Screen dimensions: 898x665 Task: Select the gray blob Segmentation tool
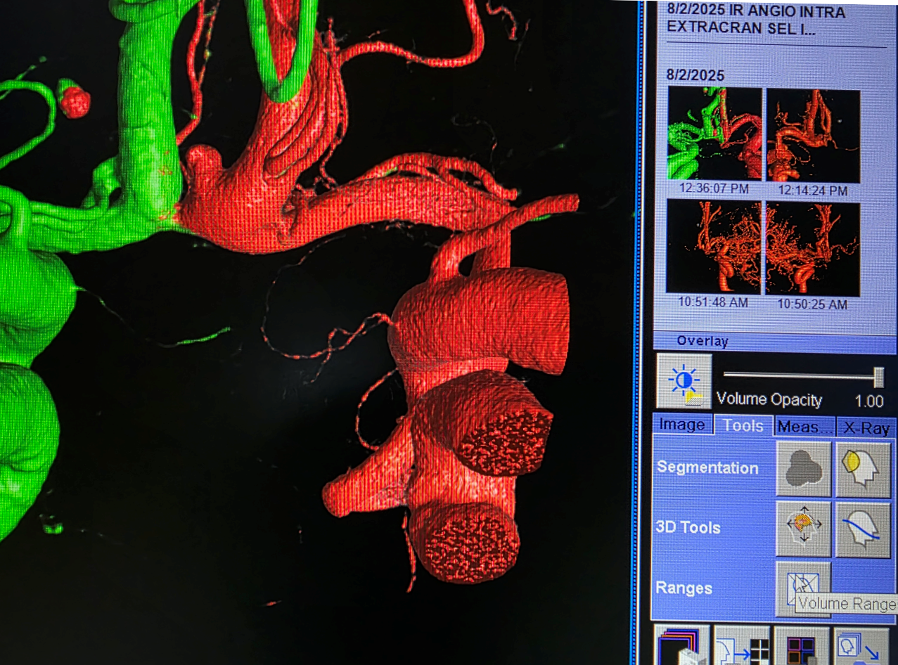point(803,469)
